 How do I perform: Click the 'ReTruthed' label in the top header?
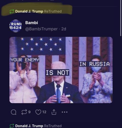click(53, 11)
